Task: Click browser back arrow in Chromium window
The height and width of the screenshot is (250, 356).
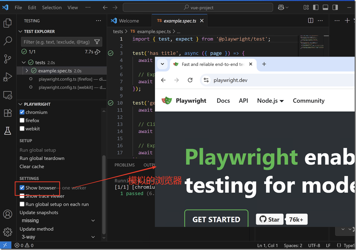Action: [x=163, y=80]
